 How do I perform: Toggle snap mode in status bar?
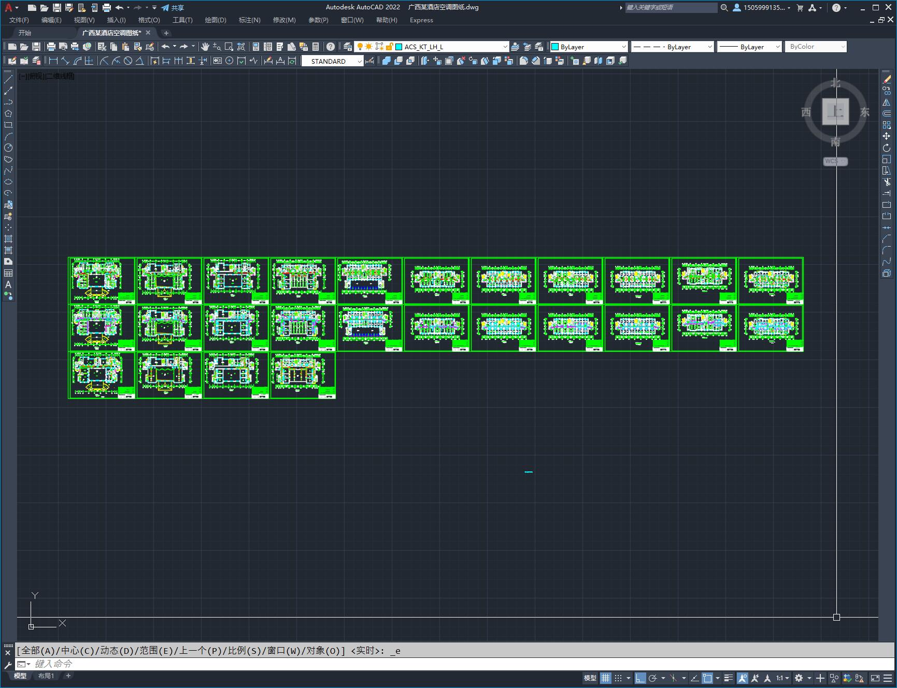[x=618, y=678]
